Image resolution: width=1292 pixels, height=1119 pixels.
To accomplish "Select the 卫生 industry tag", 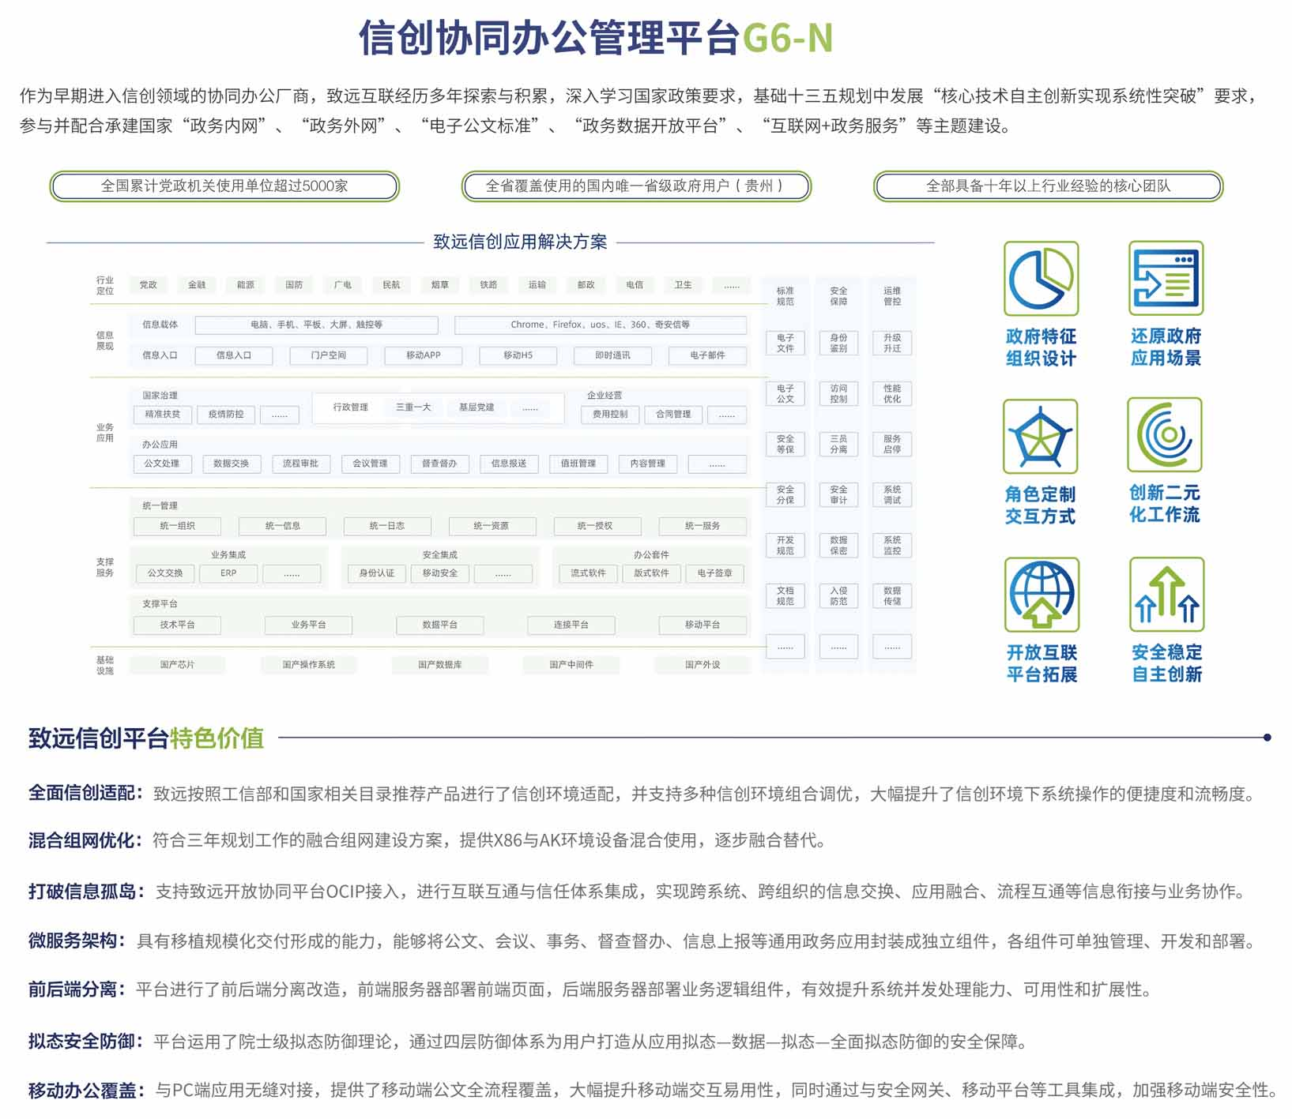I will pos(684,285).
